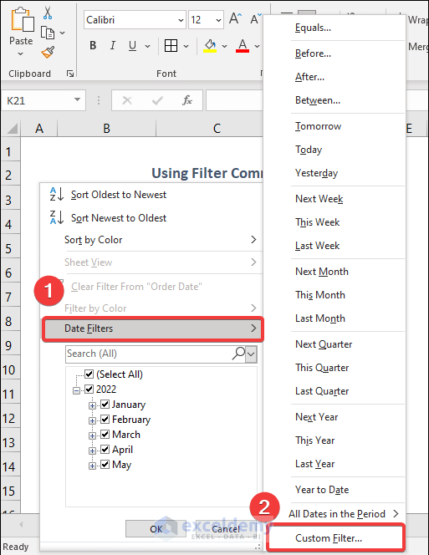The width and height of the screenshot is (429, 555).
Task: Select the Between... date filter
Action: [x=335, y=100]
